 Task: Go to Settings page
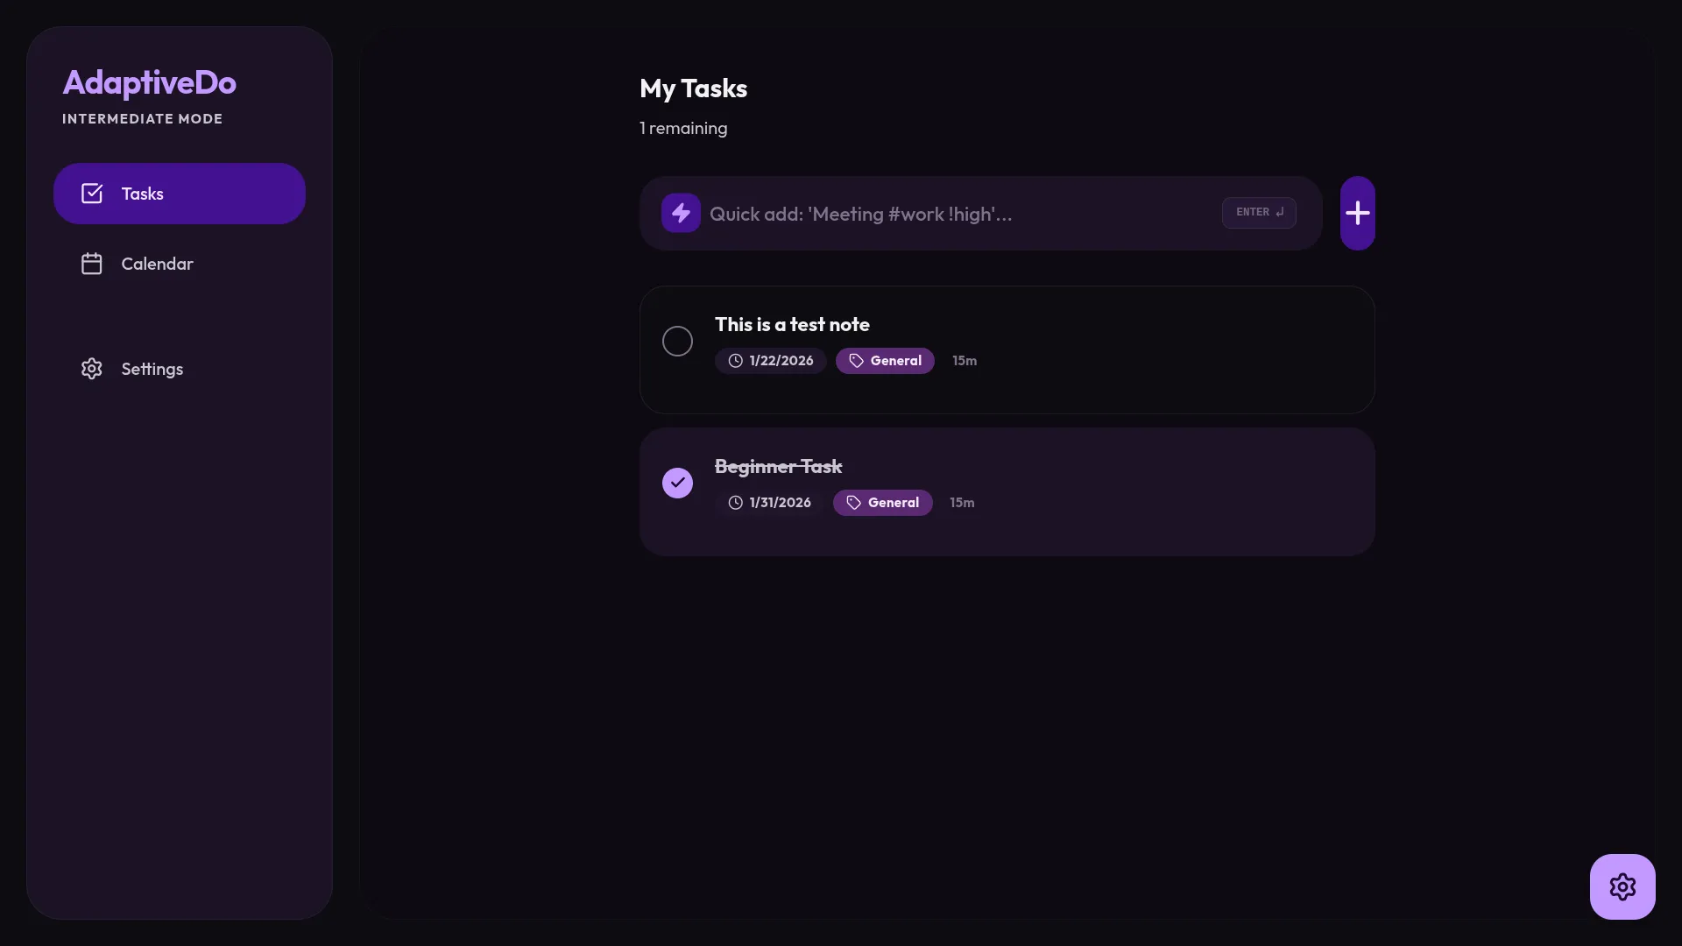152,369
